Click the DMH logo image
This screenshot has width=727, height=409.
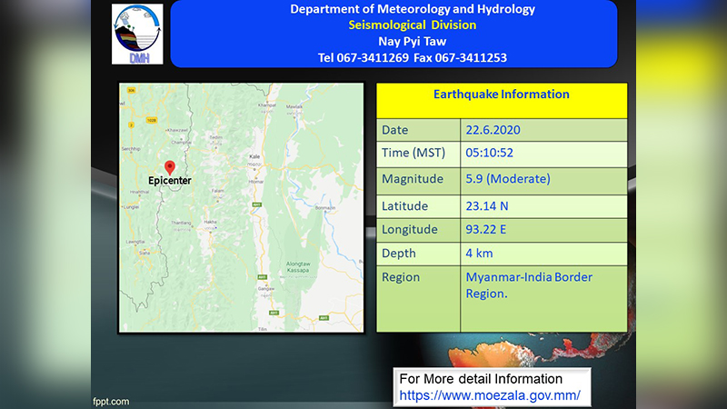point(137,34)
